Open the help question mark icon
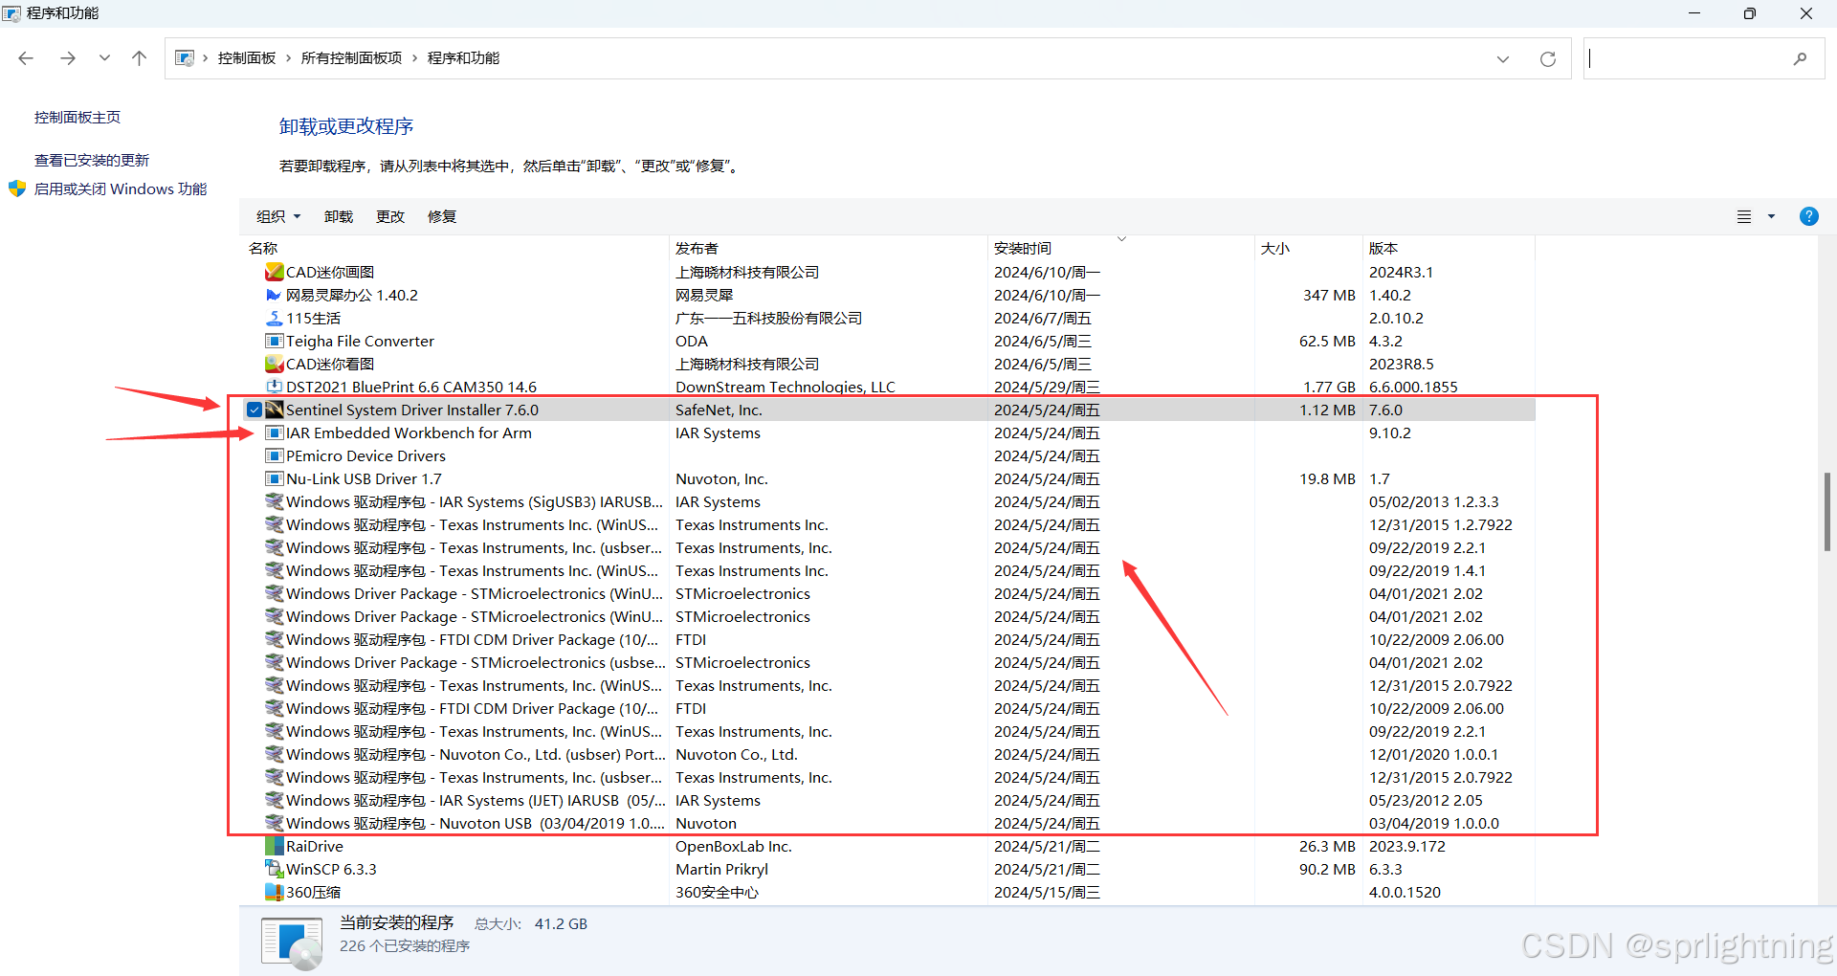The image size is (1837, 976). (1808, 216)
